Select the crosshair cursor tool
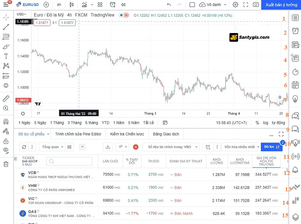This screenshot has height=224, width=301. click(x=6, y=17)
